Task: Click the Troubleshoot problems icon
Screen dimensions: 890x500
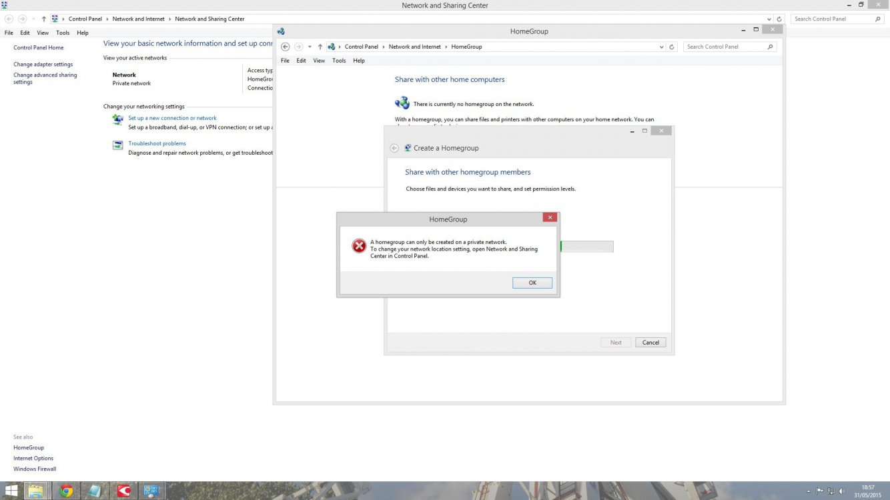Action: click(117, 145)
